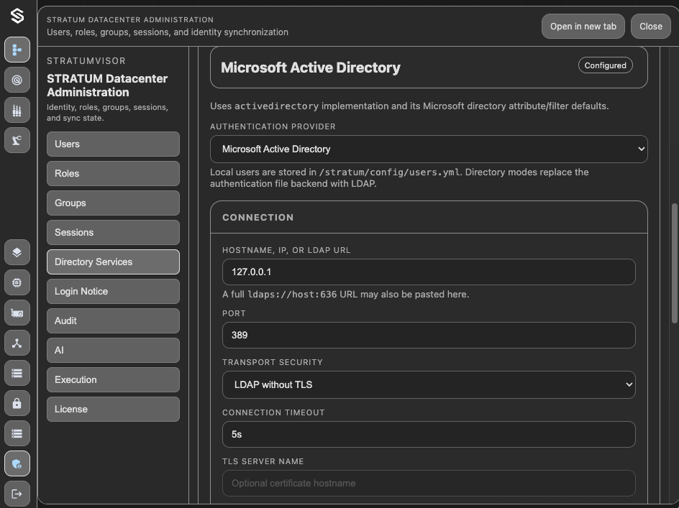The width and height of the screenshot is (679, 508).
Task: Open the Audit section
Action: coord(113,320)
